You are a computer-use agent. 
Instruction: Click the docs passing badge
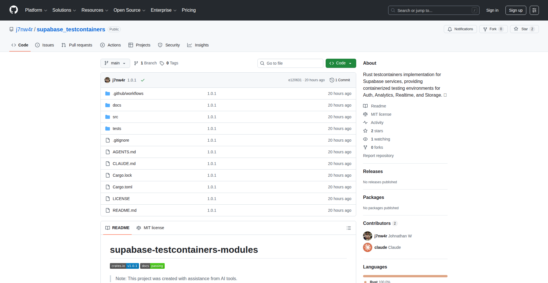coord(152,266)
